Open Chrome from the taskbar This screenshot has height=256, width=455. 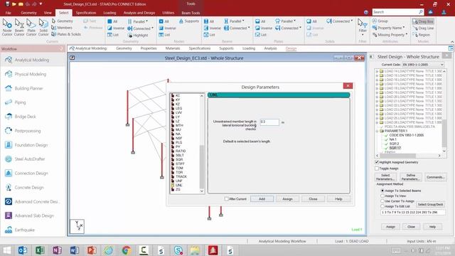tap(127, 250)
